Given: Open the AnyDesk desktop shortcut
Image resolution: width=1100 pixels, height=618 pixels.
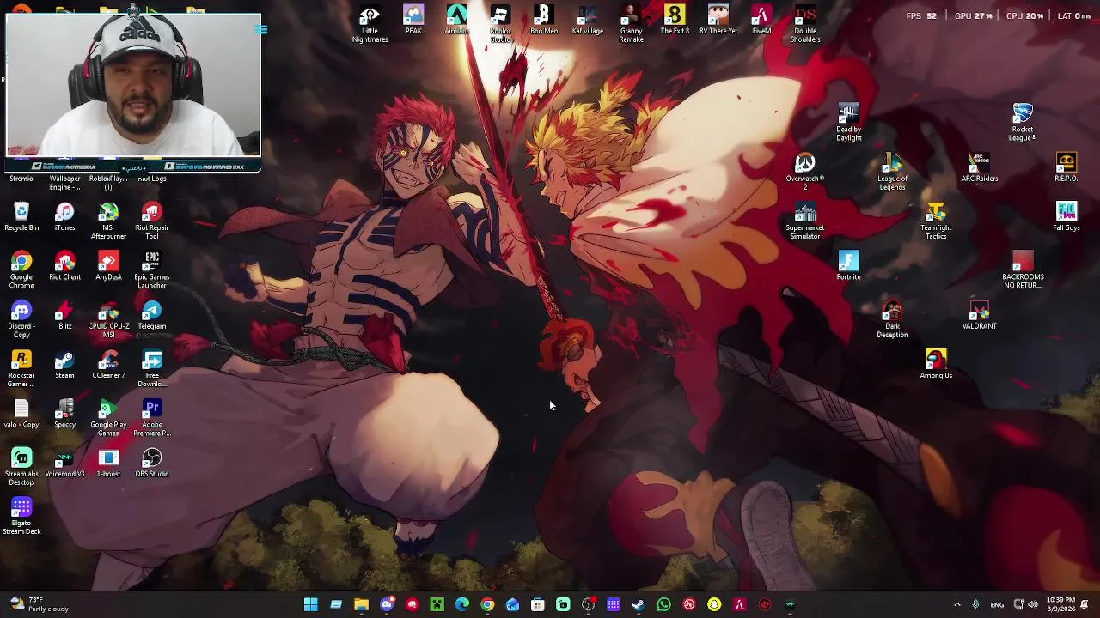Looking at the screenshot, I should (108, 266).
